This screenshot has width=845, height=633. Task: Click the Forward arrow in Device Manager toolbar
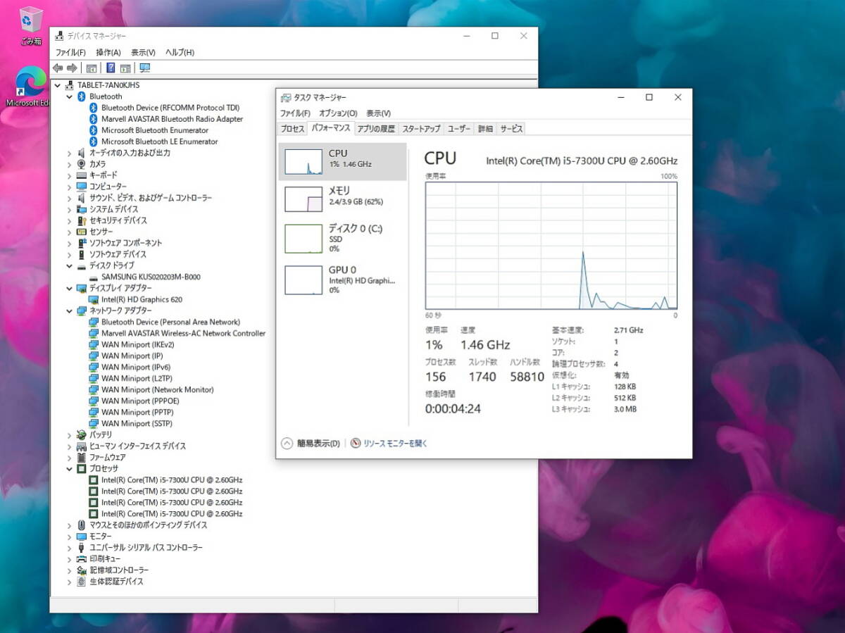pyautogui.click(x=71, y=68)
